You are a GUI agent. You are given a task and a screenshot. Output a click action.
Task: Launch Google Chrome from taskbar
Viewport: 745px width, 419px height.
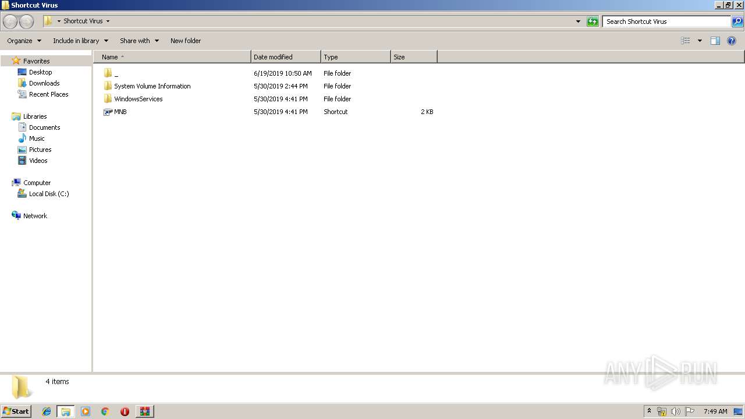(105, 411)
